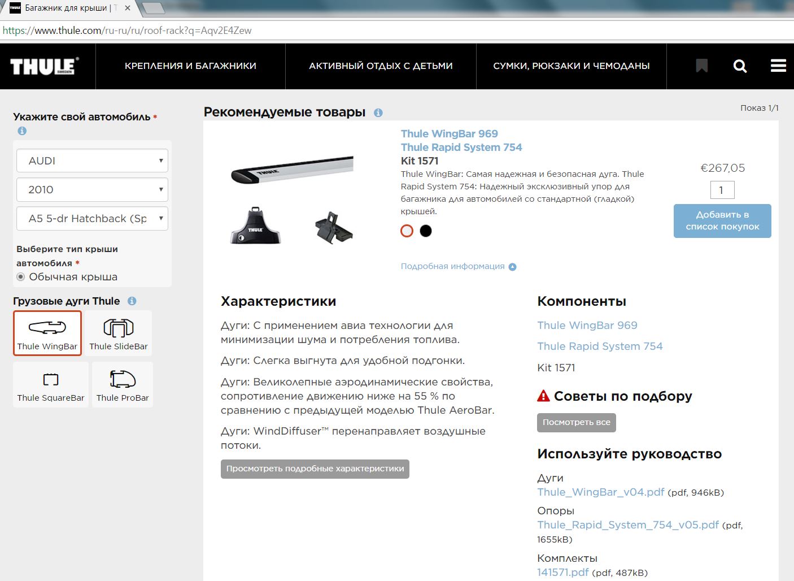794x581 pixels.
Task: Click the 'Показ 1/1' counter text
Action: coord(760,108)
